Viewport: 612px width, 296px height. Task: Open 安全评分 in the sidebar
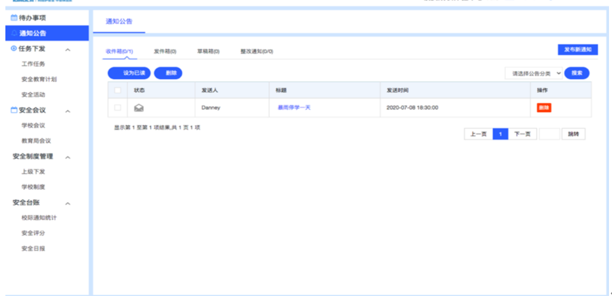tap(33, 233)
